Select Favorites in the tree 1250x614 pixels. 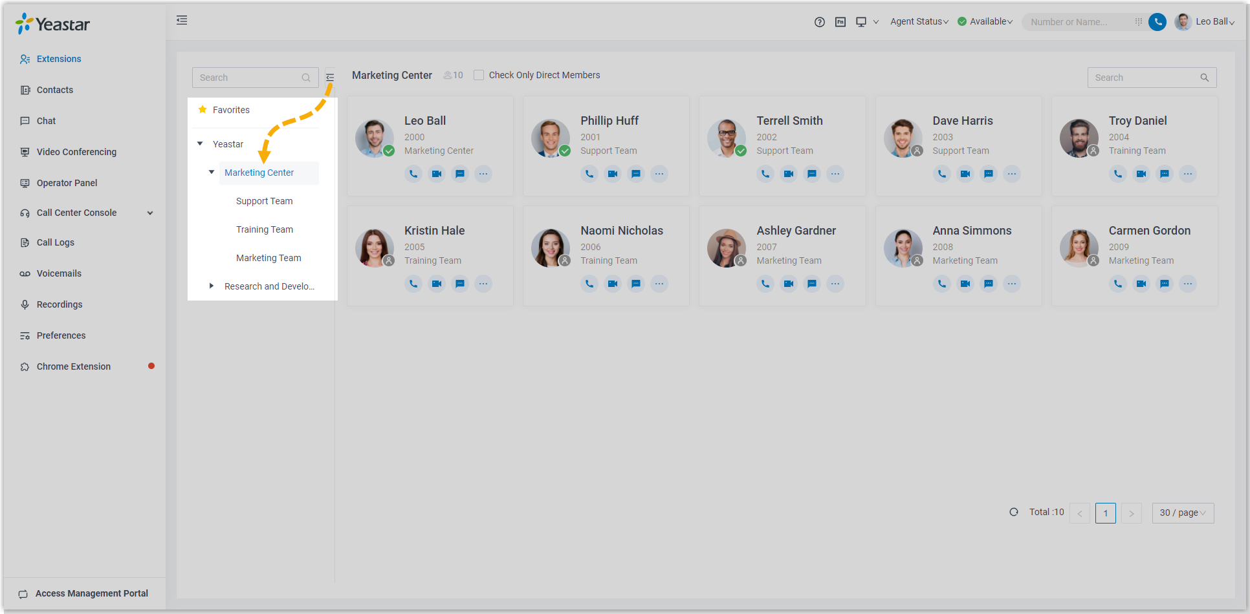click(x=231, y=110)
